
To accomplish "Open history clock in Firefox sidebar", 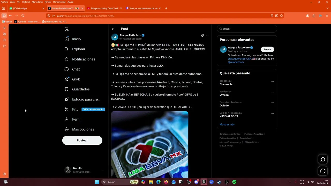I will coord(4,40).
